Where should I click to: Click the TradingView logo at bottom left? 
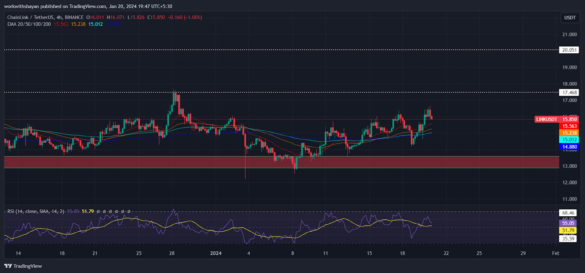click(x=23, y=266)
